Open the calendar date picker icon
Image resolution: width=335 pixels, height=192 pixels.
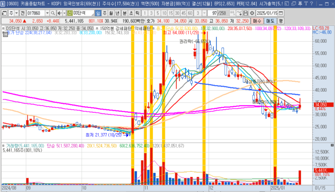point(281,13)
